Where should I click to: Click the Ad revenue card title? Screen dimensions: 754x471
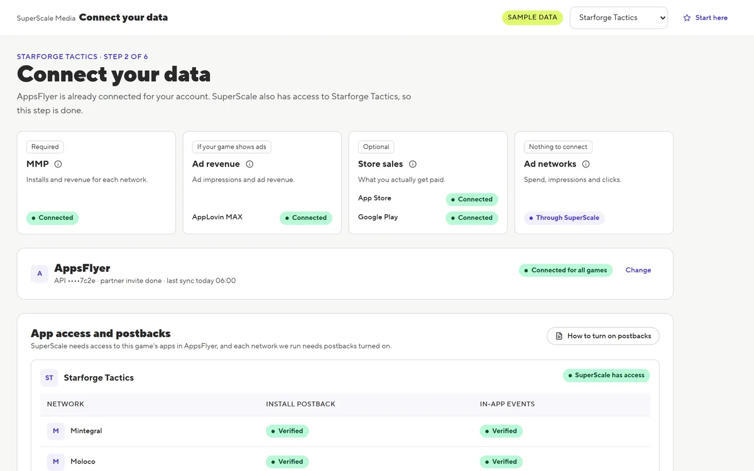[x=216, y=164]
